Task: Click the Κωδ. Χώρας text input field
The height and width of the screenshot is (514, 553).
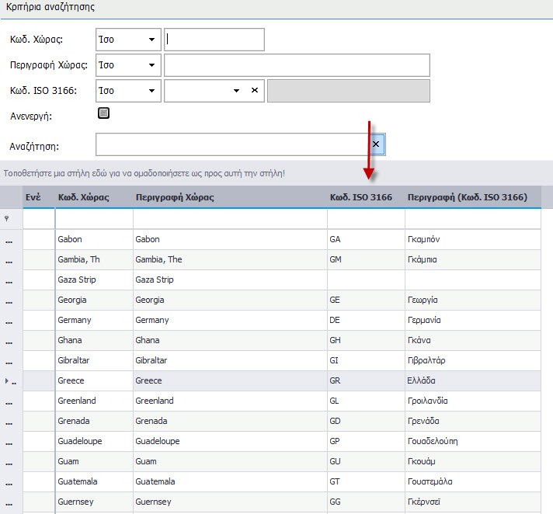Action: tap(214, 39)
